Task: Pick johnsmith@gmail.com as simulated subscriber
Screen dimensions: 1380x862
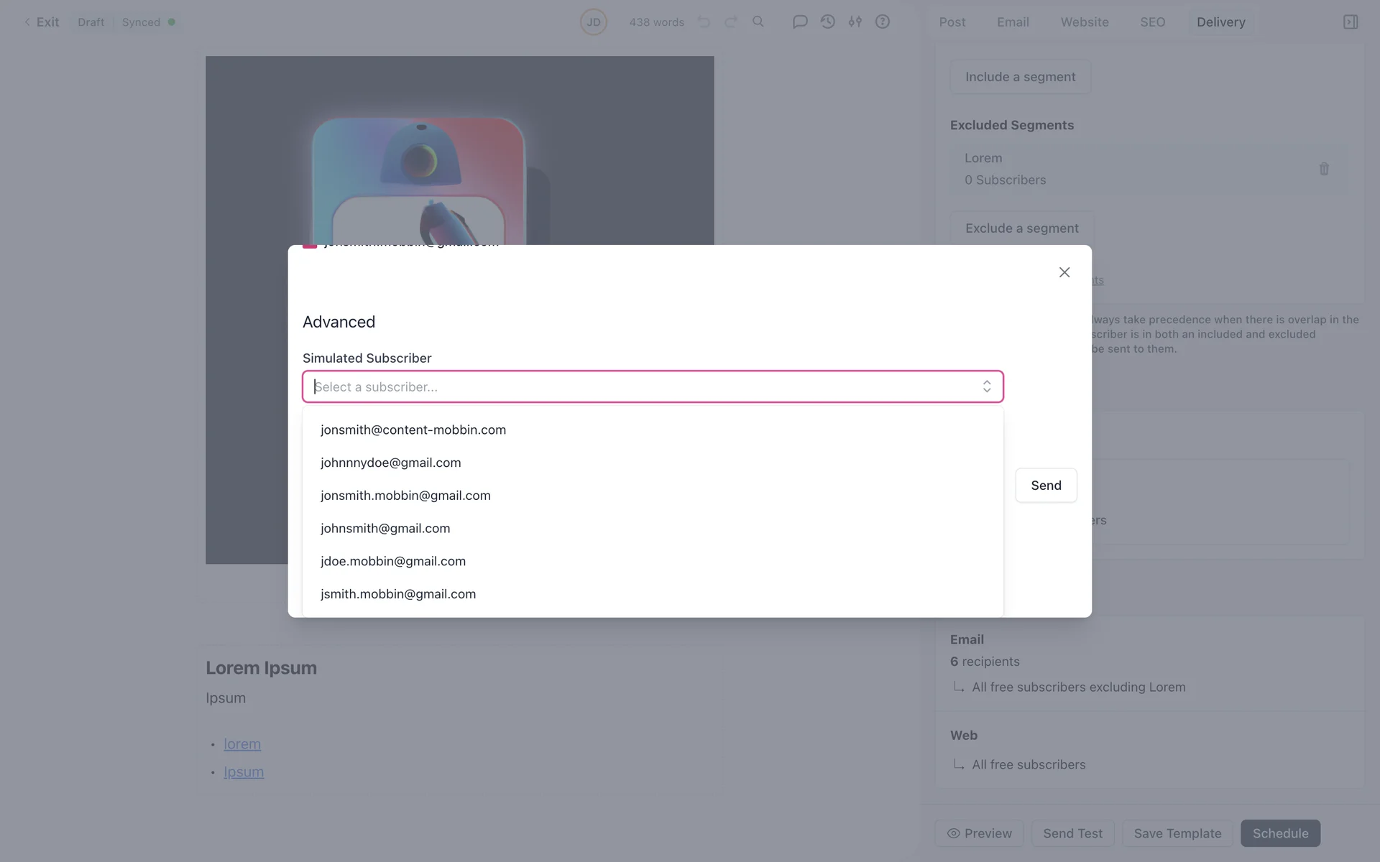Action: 385,528
